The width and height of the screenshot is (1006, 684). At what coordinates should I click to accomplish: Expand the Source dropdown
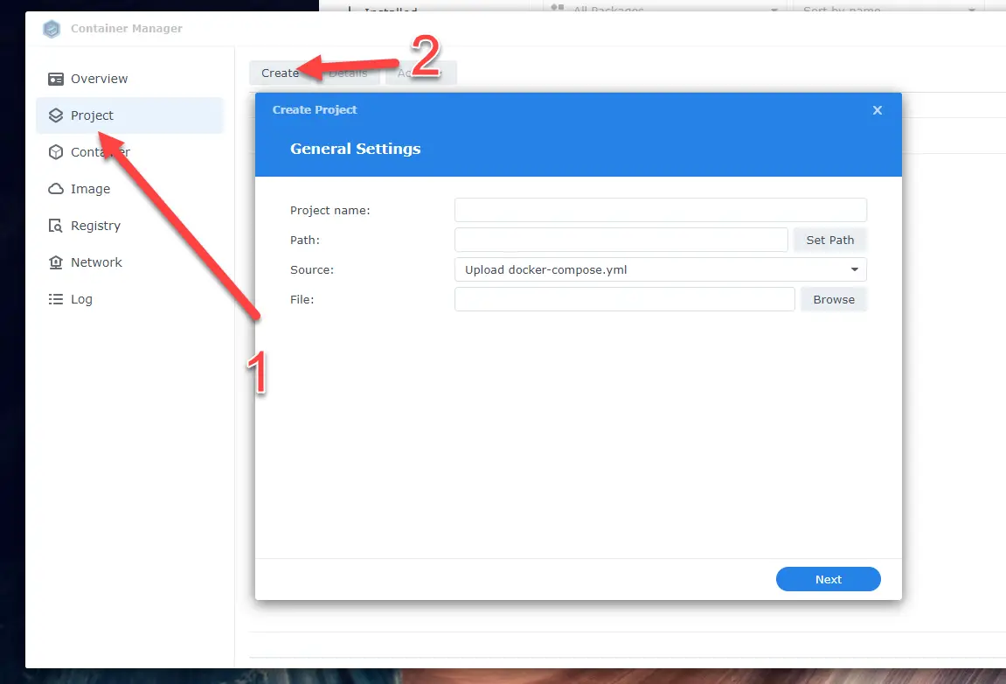click(x=660, y=269)
